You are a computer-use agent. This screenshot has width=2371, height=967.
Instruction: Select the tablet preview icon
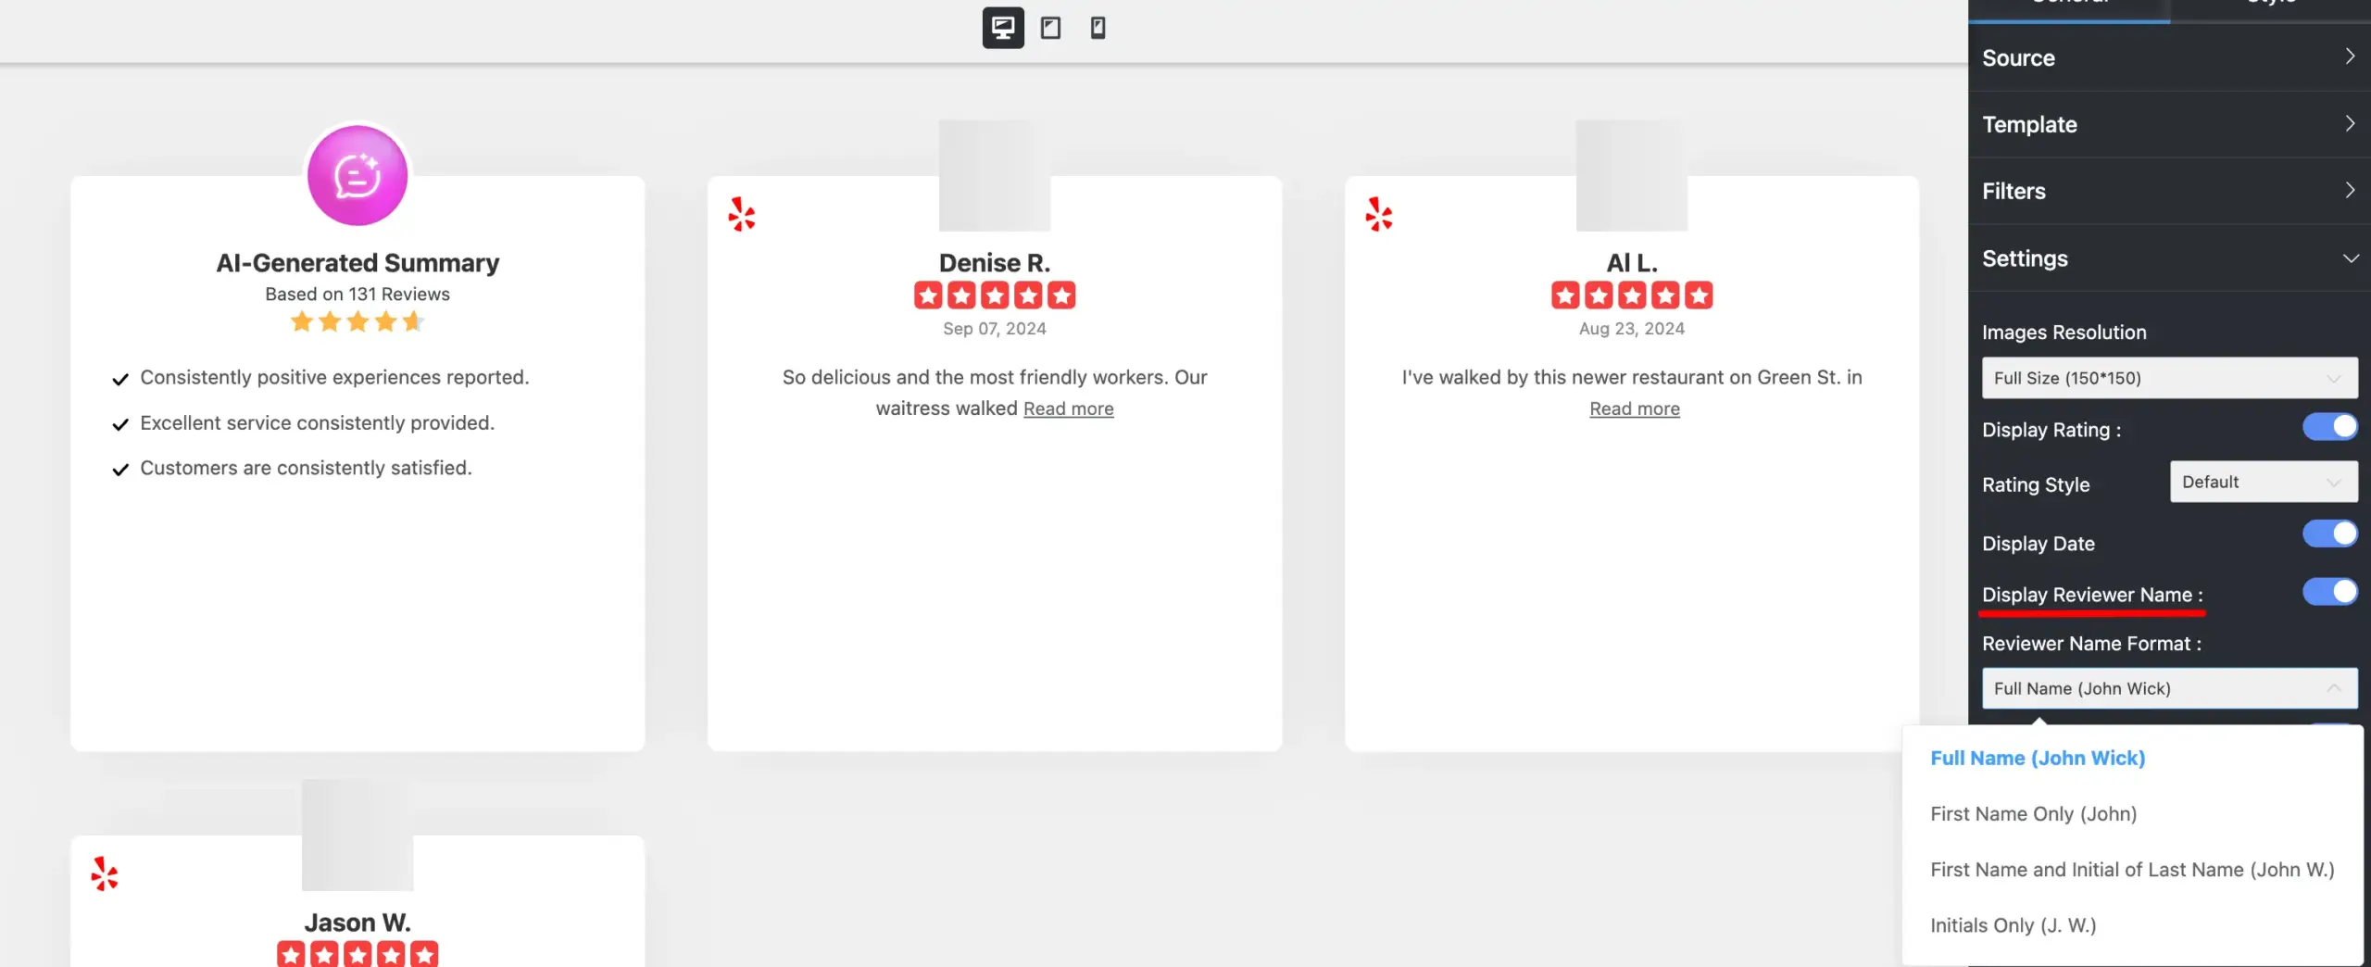pos(1050,28)
